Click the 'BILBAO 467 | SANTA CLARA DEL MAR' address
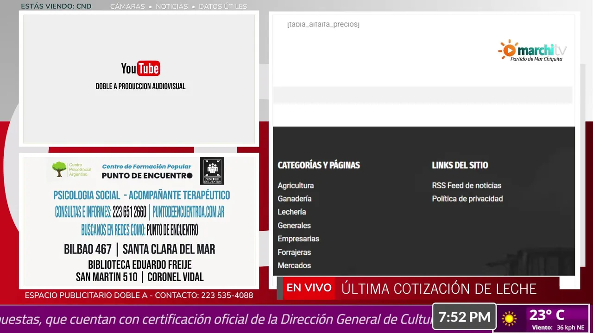593x333 pixels. pos(139,249)
